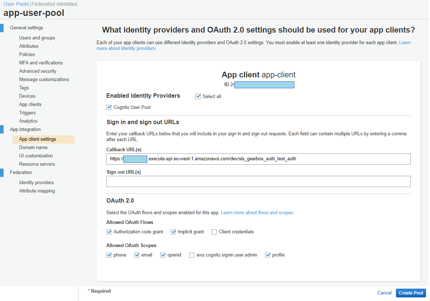This screenshot has height=301, width=430.
Task: Uncheck the profile scope
Action: 268,255
